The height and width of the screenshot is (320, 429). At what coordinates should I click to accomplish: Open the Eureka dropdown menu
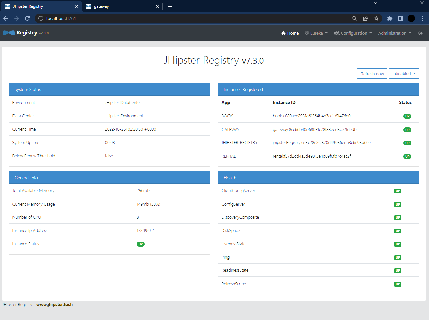tap(316, 33)
